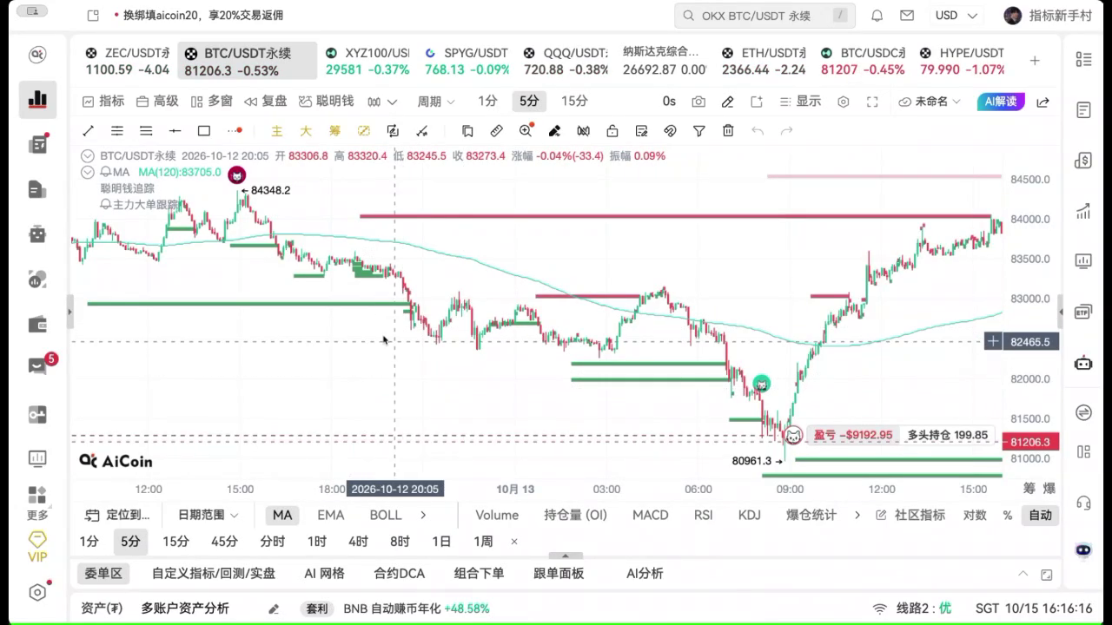
Task: Click the zoom-in magnifier tool
Action: (526, 131)
